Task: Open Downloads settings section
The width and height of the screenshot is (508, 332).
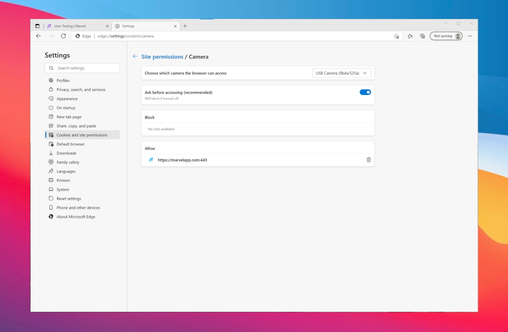Action: 82,153
